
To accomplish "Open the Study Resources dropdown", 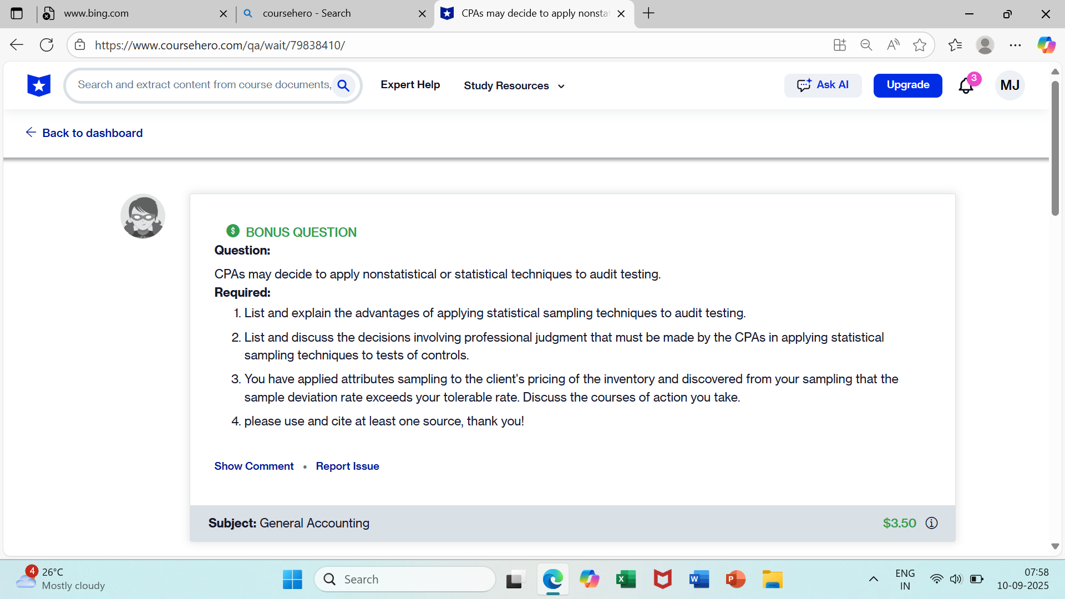I will tap(513, 86).
